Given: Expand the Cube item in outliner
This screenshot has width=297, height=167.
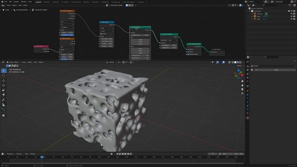Looking at the screenshot, I should click(252, 17).
